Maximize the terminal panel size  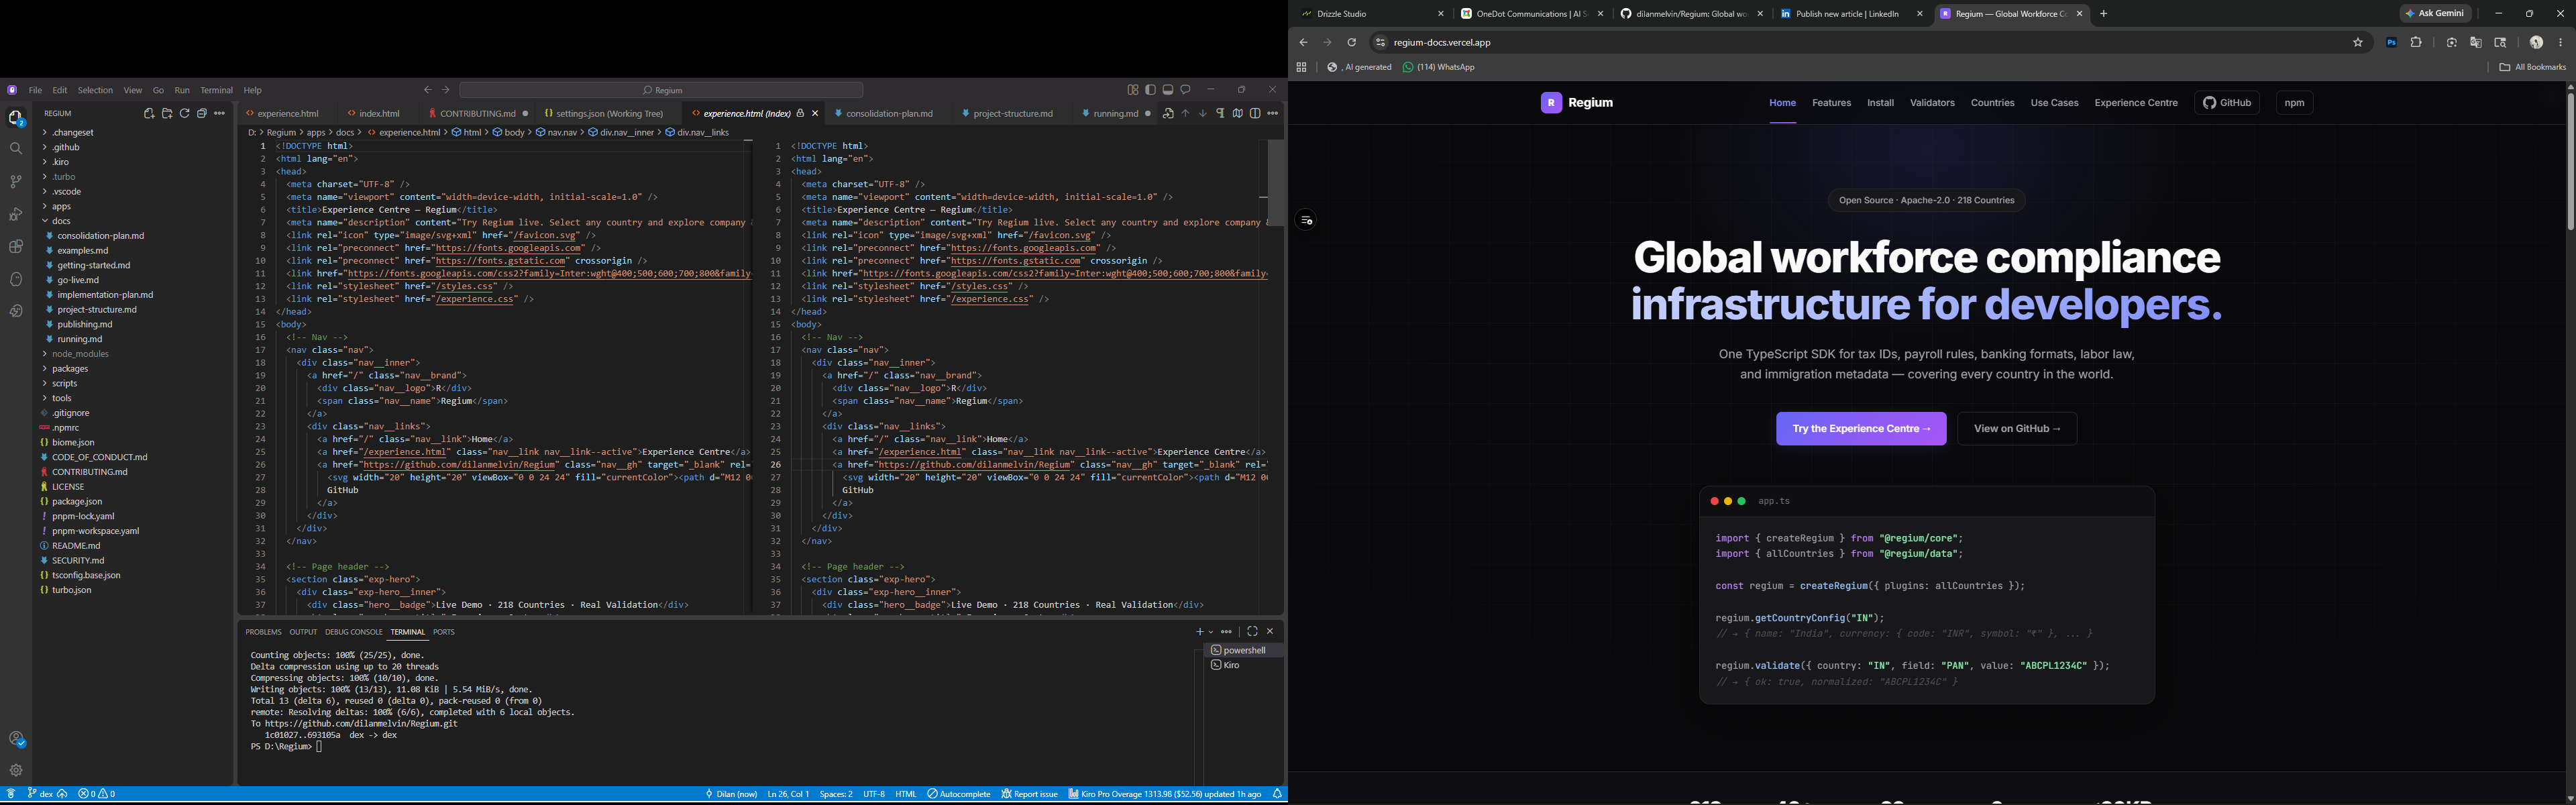(1252, 632)
